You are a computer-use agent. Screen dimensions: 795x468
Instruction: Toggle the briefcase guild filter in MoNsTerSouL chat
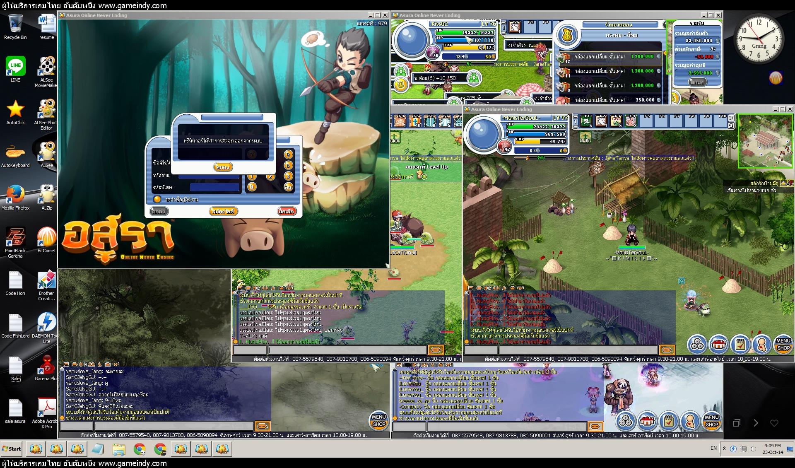pyautogui.click(x=513, y=288)
